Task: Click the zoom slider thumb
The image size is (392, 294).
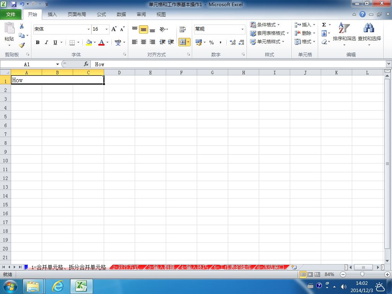Action: point(362,274)
